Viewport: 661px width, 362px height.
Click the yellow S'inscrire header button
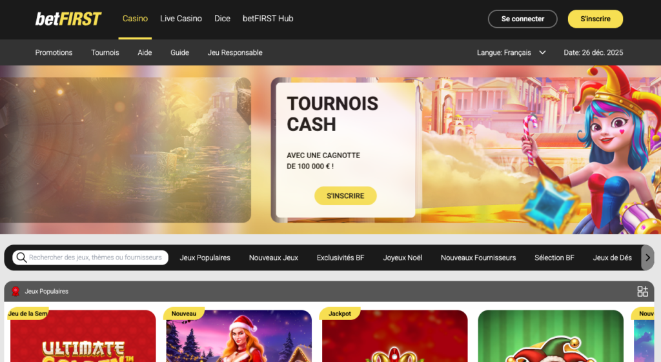coord(595,19)
